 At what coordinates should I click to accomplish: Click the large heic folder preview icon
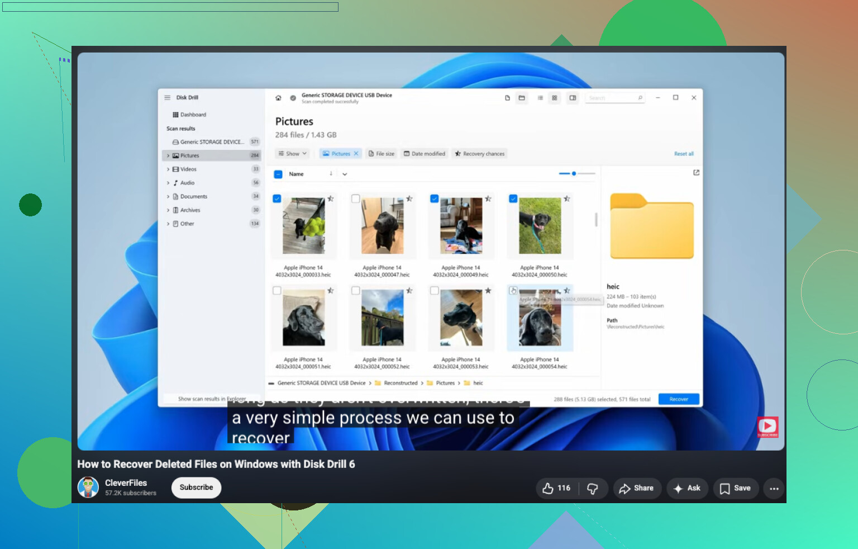tap(652, 226)
